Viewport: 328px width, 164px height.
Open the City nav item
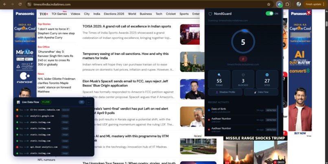[87, 14]
